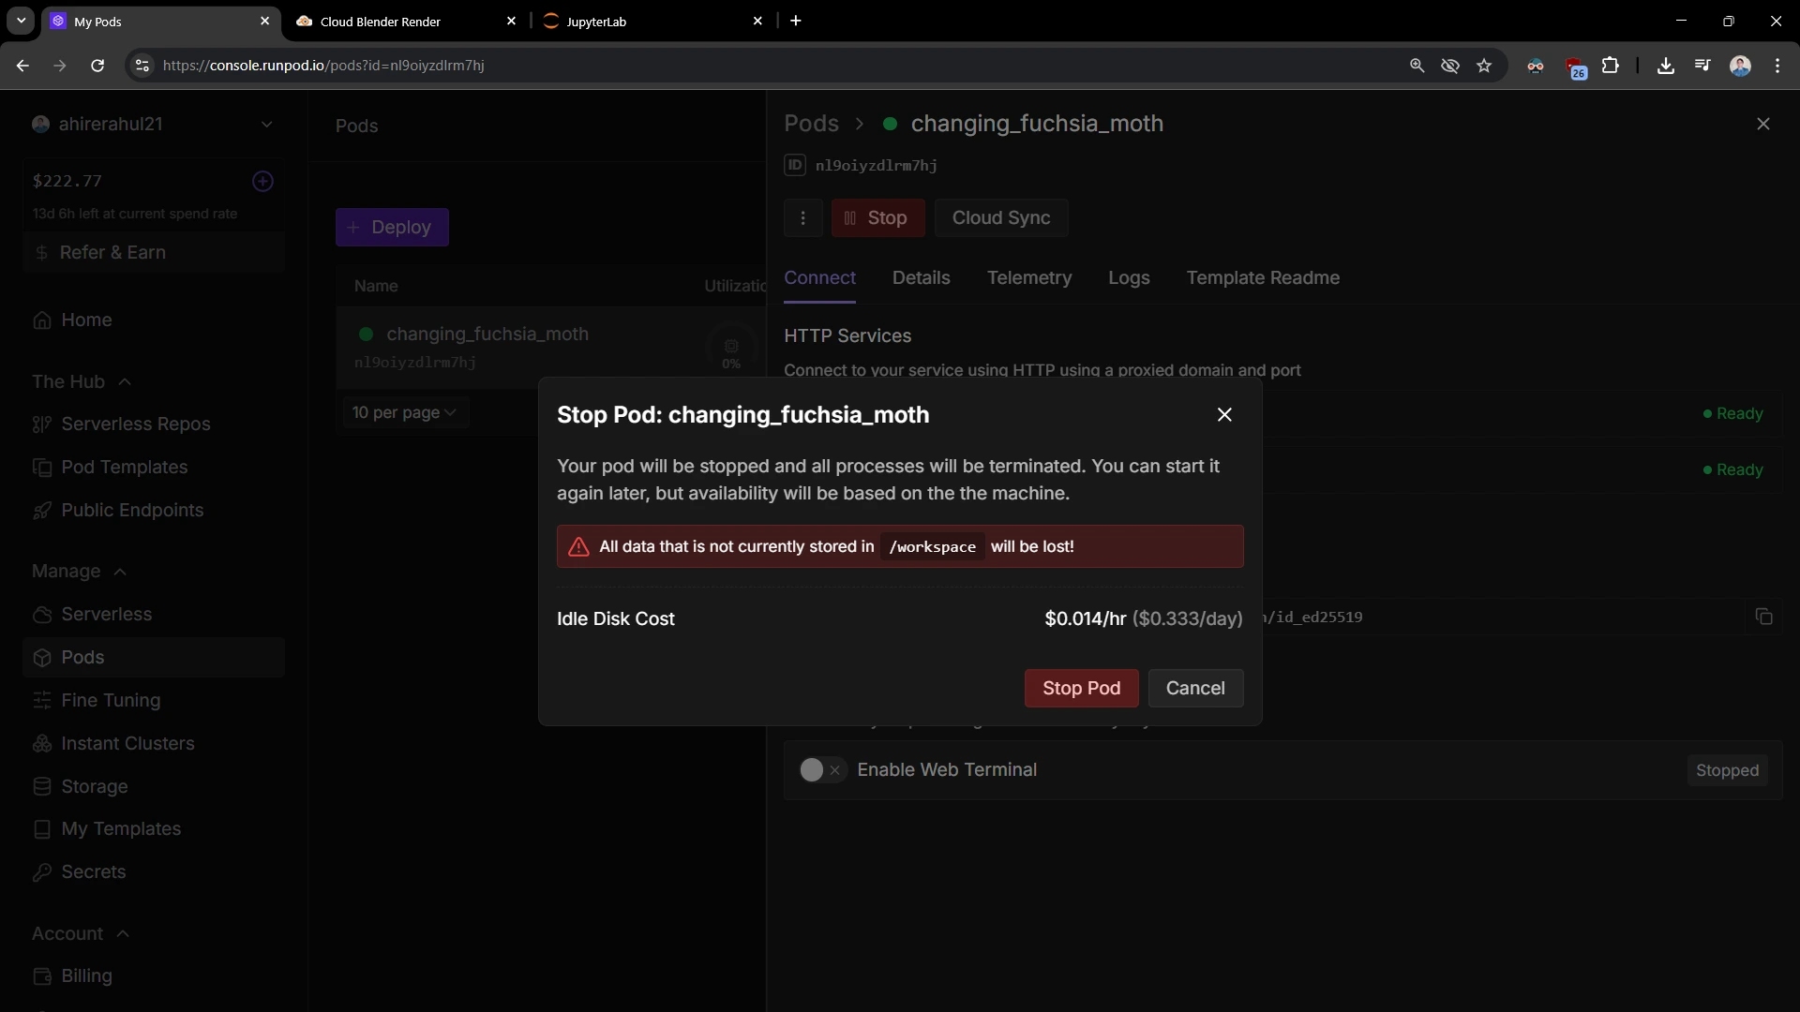Viewport: 1800px width, 1012px height.
Task: Click the plus icon to add funds
Action: click(x=262, y=182)
